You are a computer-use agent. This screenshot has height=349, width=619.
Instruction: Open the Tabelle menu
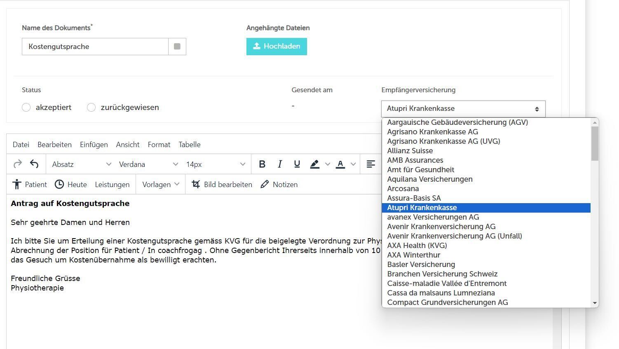(x=190, y=145)
